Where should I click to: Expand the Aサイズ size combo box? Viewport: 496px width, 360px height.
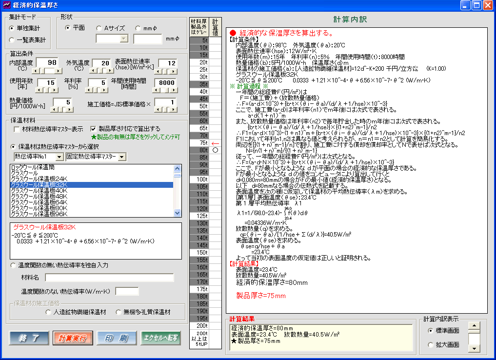click(x=124, y=39)
